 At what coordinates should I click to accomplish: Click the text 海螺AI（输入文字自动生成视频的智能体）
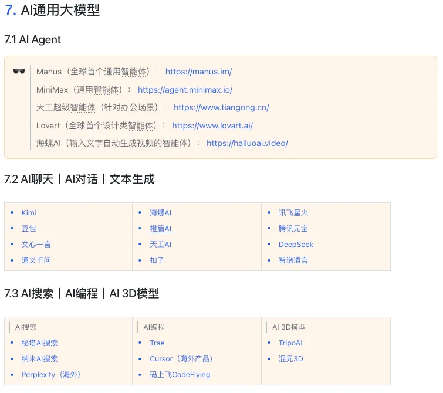point(114,143)
